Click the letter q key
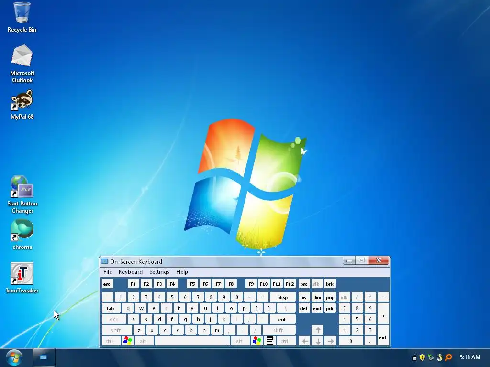Image resolution: width=490 pixels, height=367 pixels. (128, 308)
